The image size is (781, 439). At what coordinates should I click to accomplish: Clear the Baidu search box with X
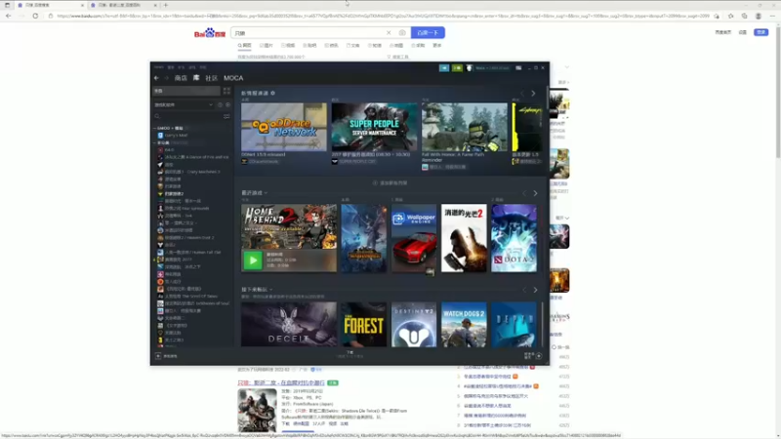coord(389,33)
